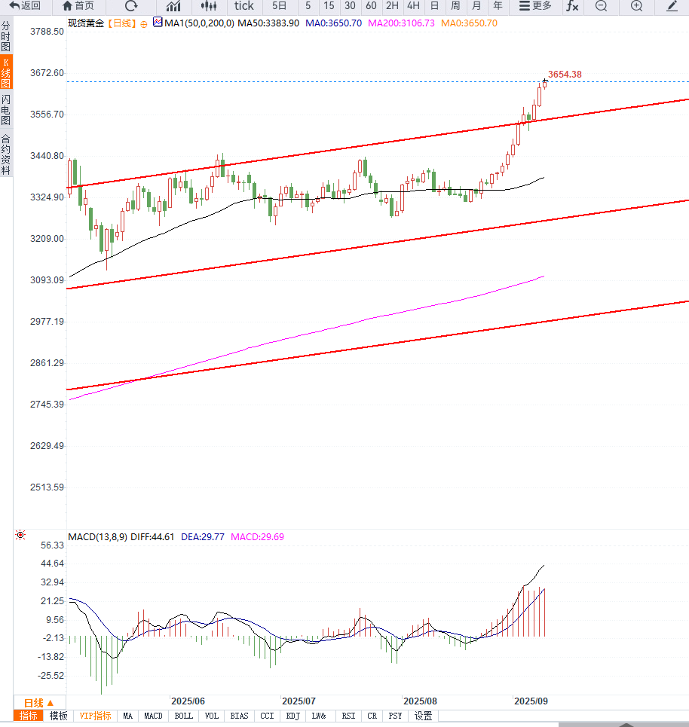Select the candlestick chart type icon
689x727 pixels.
pos(209,6)
